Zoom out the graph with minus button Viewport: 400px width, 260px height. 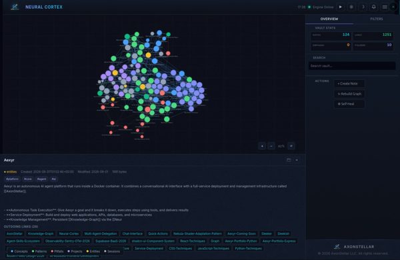(x=271, y=146)
